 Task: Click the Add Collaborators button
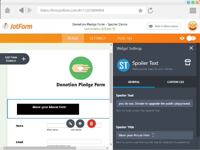164,26
